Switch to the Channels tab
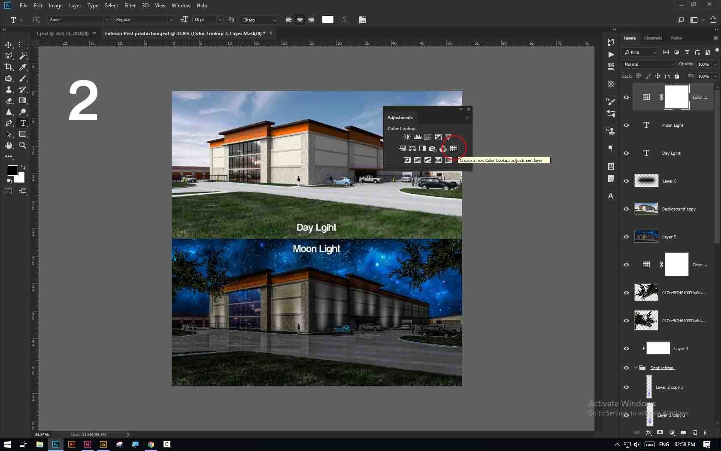The height and width of the screenshot is (451, 721). pyautogui.click(x=653, y=38)
